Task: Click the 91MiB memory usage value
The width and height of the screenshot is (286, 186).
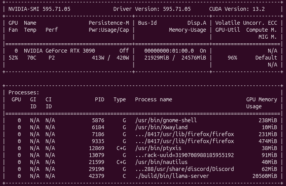Action: 269,155
